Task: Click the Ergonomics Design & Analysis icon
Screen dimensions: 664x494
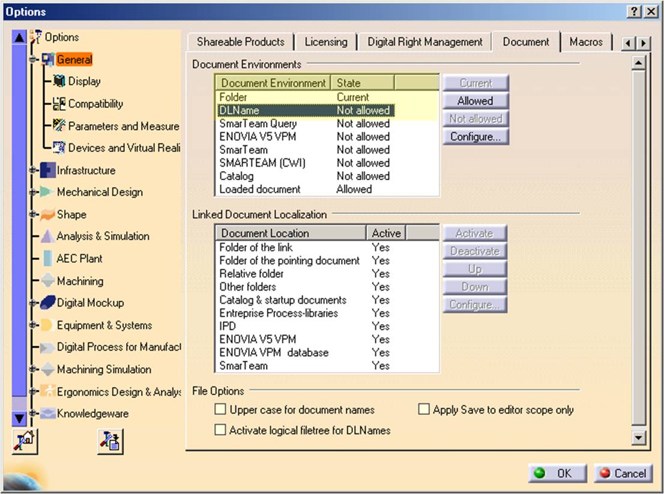Action: click(x=48, y=391)
